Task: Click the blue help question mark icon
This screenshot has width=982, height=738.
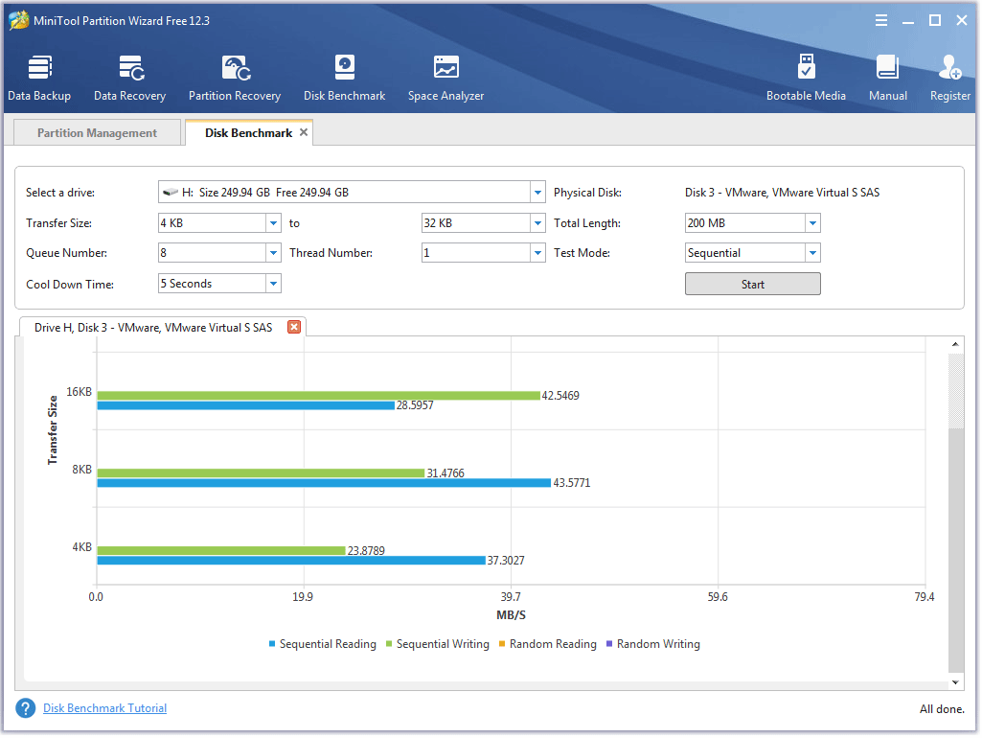Action: [x=26, y=708]
